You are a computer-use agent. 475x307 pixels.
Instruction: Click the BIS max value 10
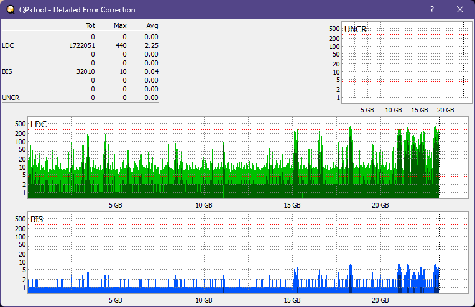pos(123,71)
